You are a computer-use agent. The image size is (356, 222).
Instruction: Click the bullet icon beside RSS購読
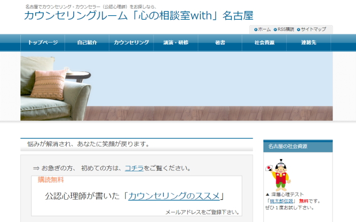(276, 29)
